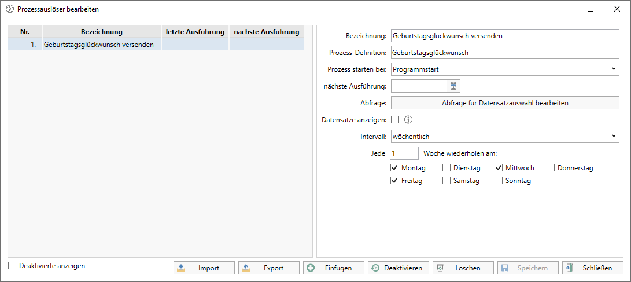Open Abfrage für Datensatzauswahl bearbeiten
The width and height of the screenshot is (631, 282).
coord(505,102)
